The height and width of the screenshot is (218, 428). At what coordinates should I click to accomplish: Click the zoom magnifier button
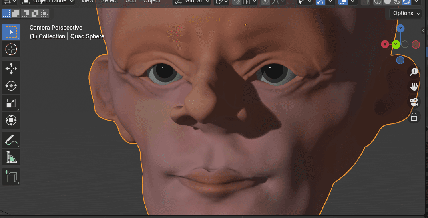coord(414,72)
